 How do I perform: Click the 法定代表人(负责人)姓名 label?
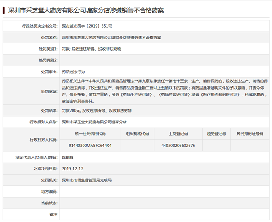37,157
